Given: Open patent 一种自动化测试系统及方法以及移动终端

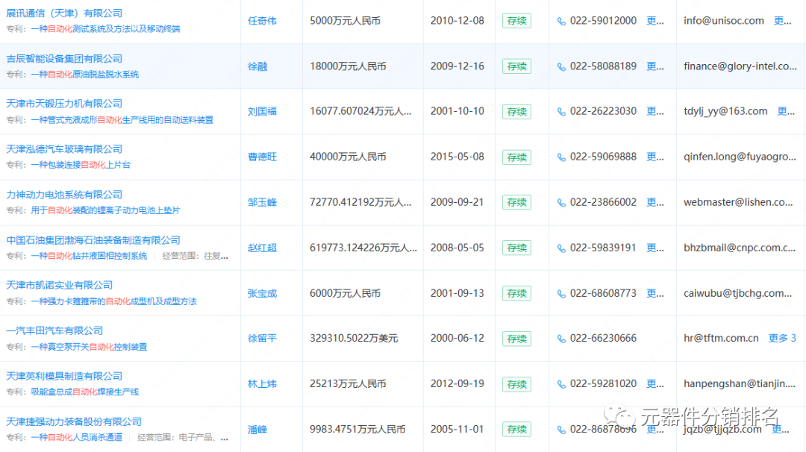Looking at the screenshot, I should coord(105,29).
